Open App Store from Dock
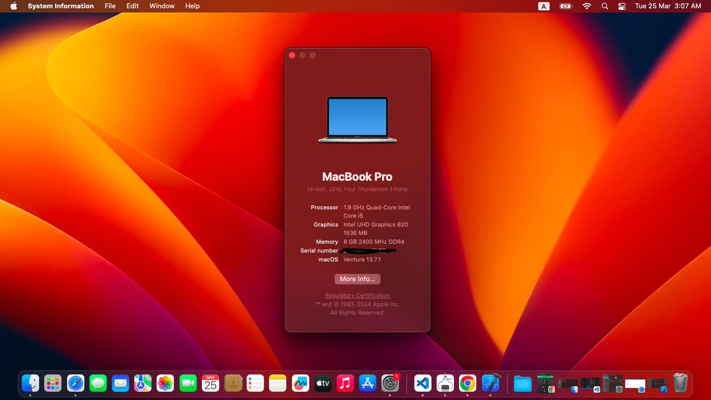 pyautogui.click(x=367, y=383)
